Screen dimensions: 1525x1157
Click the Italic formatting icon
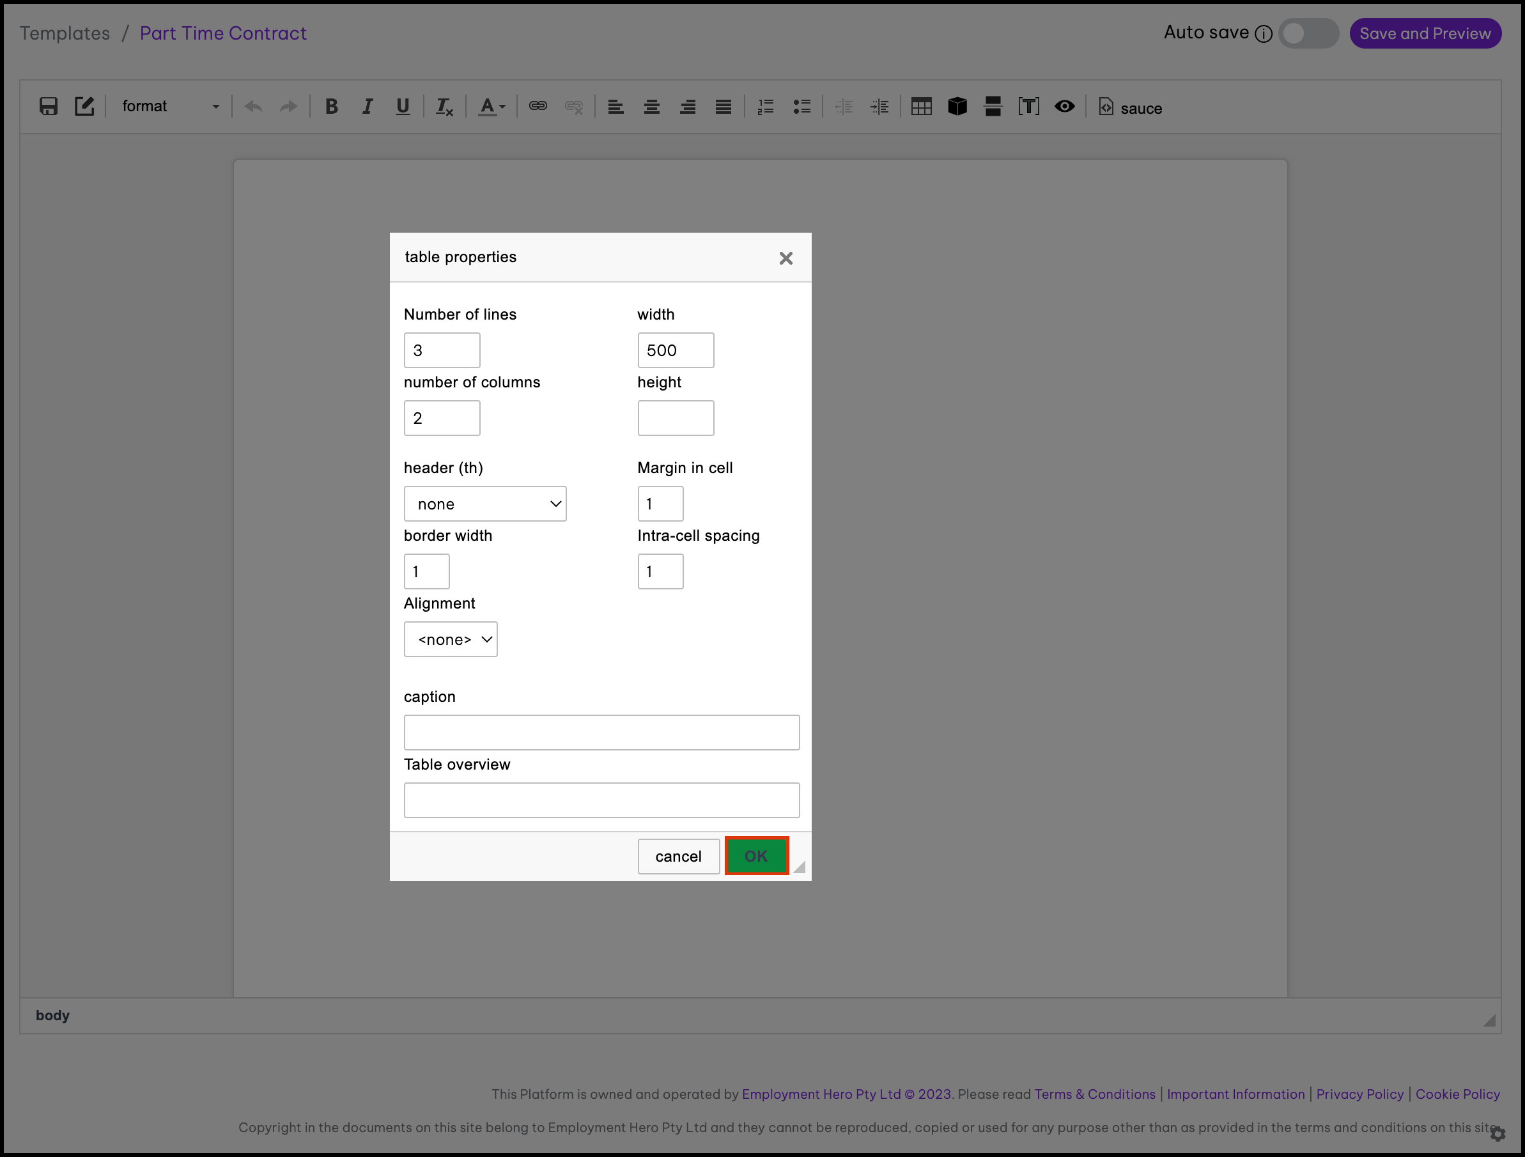(367, 106)
